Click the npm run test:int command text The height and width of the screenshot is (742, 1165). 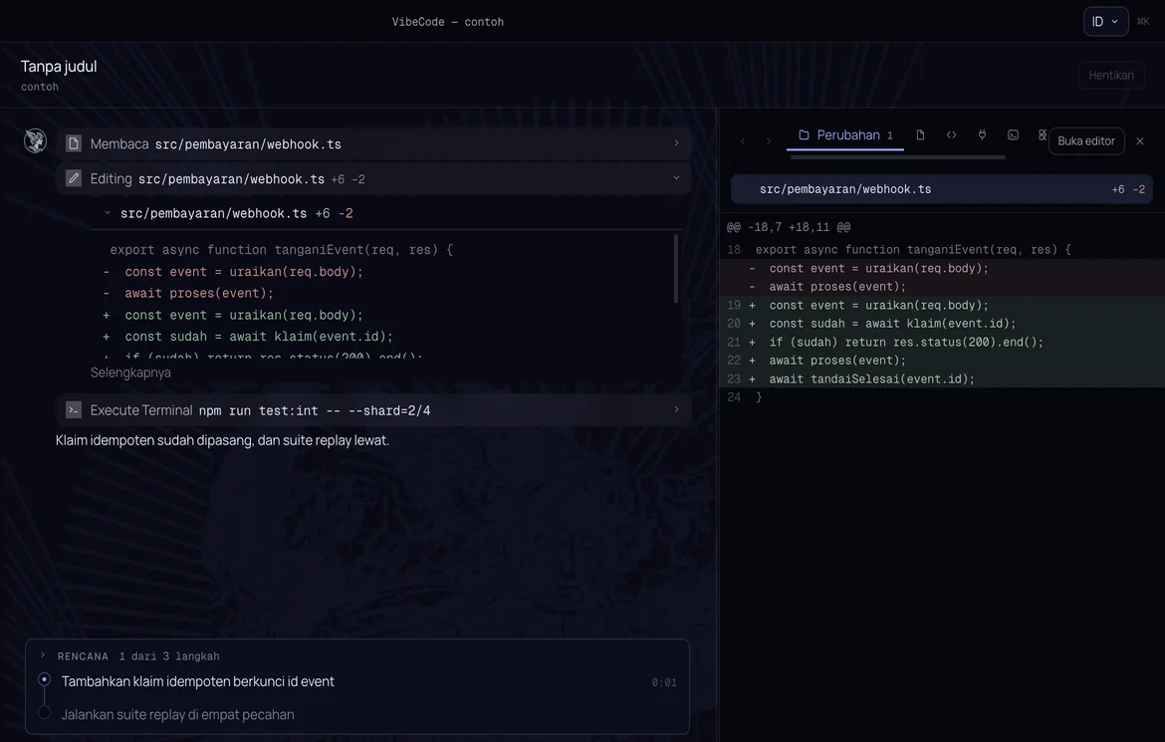(315, 410)
